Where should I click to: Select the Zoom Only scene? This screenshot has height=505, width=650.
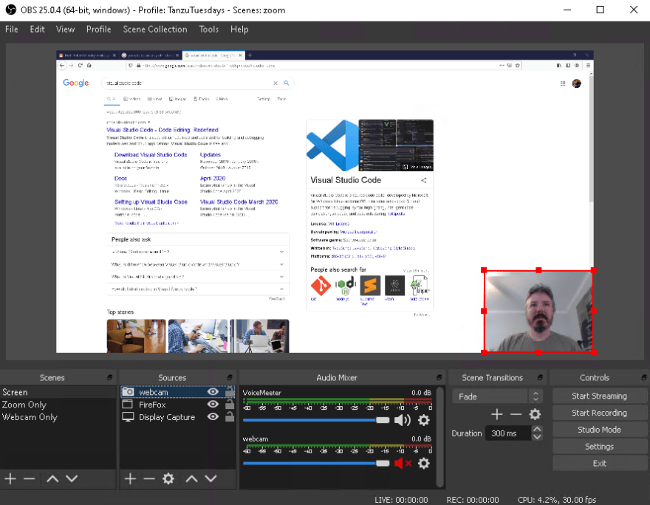(x=58, y=405)
